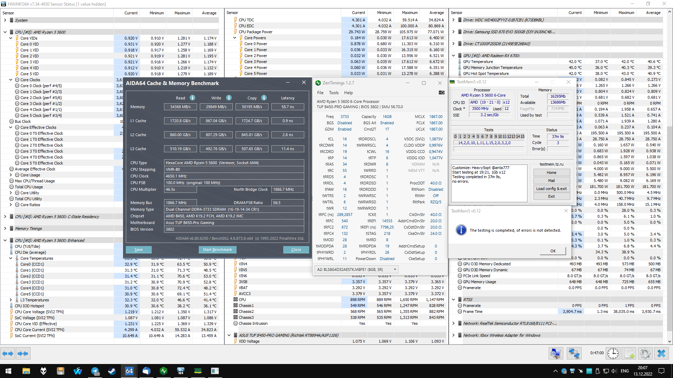Click the collapse-columns arrows icon bottom left
Viewport: 673px width, 378px height.
[23, 353]
